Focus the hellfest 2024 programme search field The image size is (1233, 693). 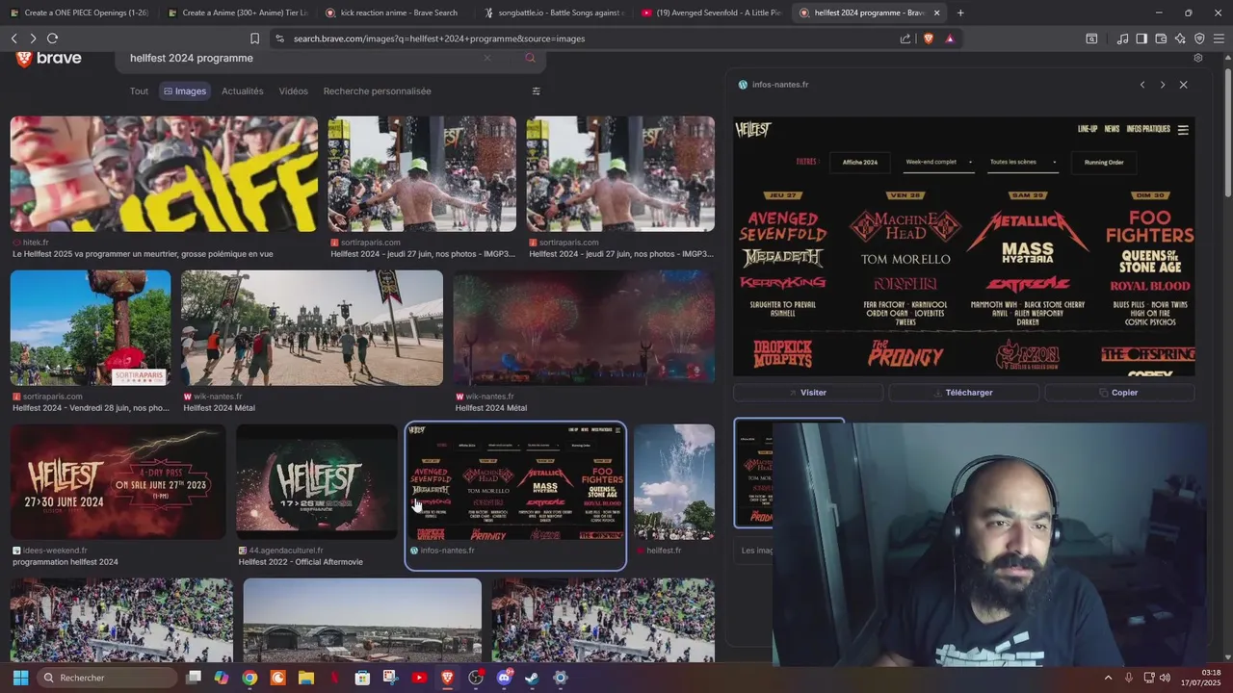(303, 58)
